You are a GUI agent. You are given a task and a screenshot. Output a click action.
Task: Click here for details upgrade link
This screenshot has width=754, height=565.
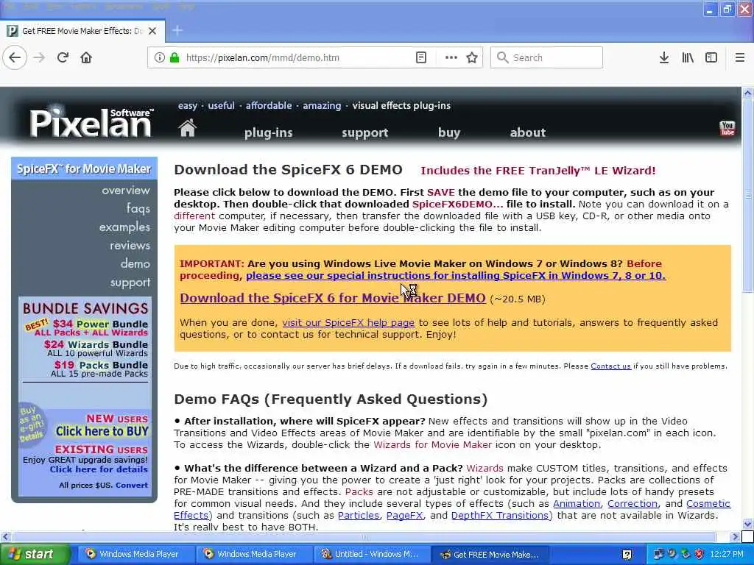pos(99,469)
